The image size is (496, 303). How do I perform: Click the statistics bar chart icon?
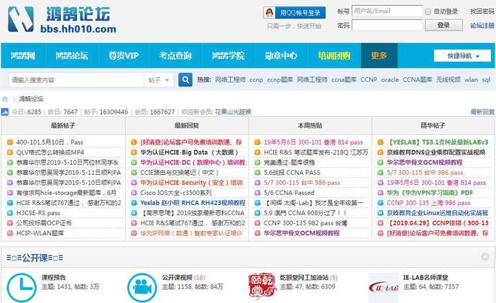[x=5, y=112]
